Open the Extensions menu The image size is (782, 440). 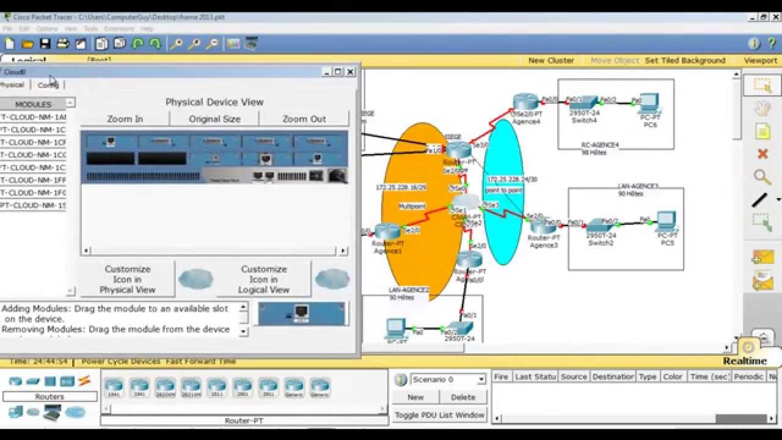tap(119, 29)
